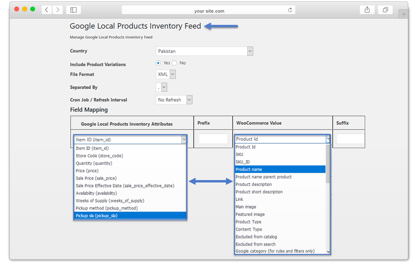Click the Google Local Products Inventory Feed heading
418x262 pixels.
click(x=136, y=26)
